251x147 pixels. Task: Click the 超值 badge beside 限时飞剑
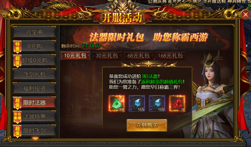(x=17, y=131)
